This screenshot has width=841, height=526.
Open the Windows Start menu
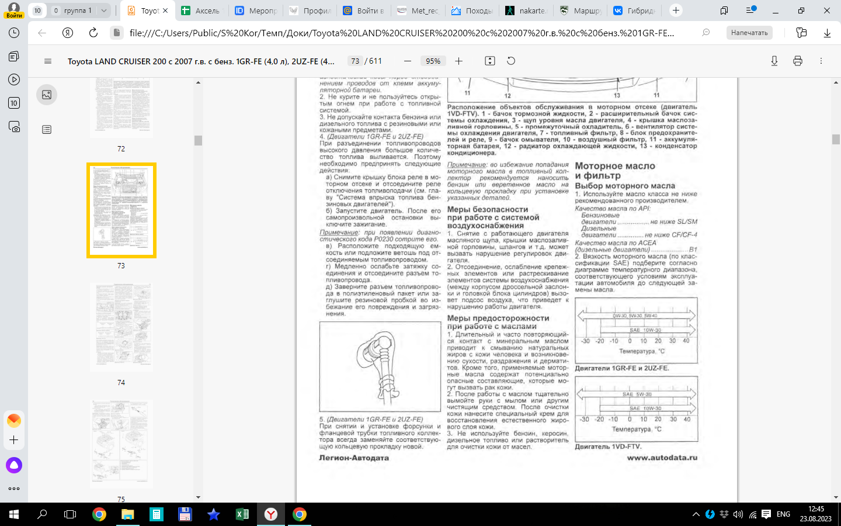click(14, 514)
